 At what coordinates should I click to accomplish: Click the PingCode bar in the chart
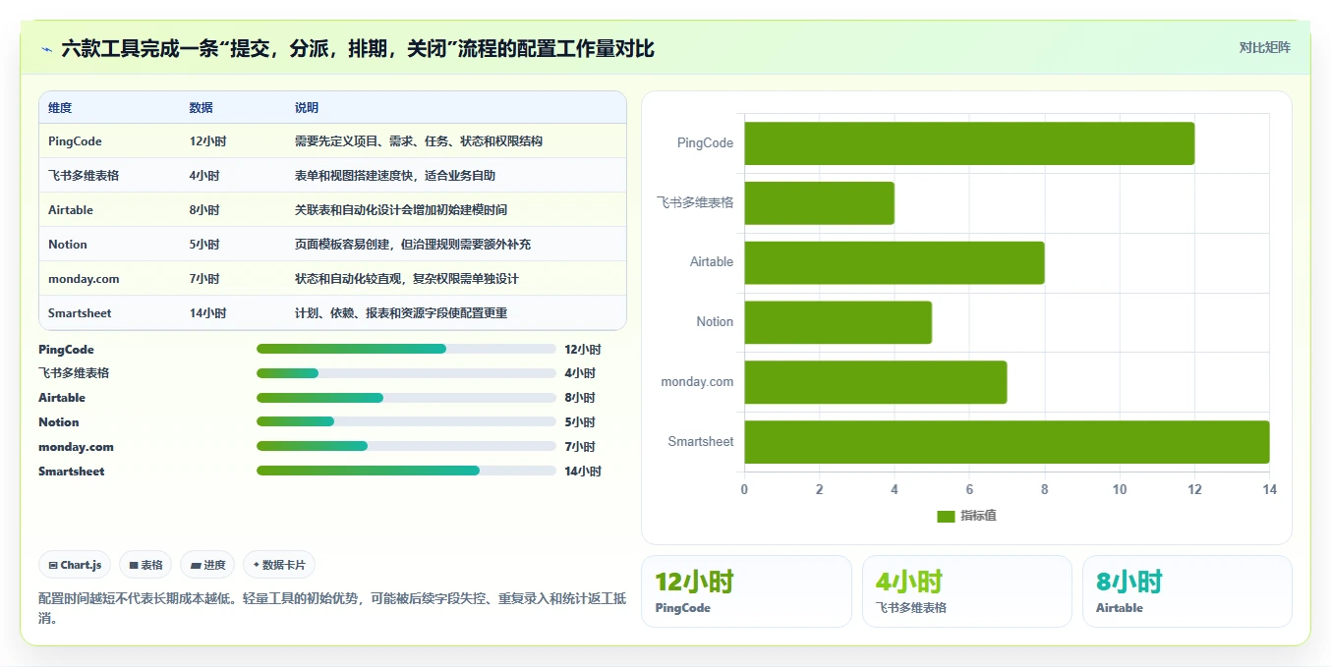point(969,143)
